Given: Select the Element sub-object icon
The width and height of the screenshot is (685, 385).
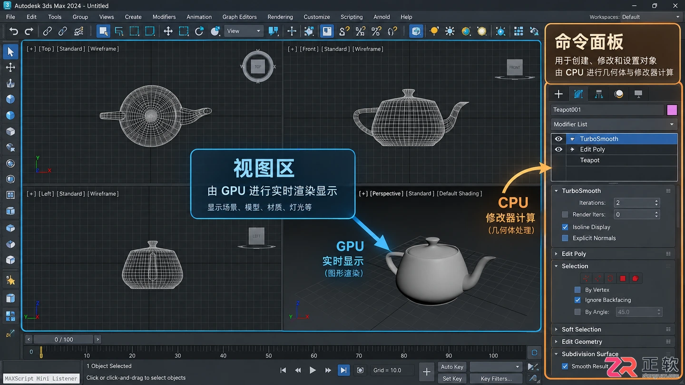Looking at the screenshot, I should pyautogui.click(x=635, y=279).
